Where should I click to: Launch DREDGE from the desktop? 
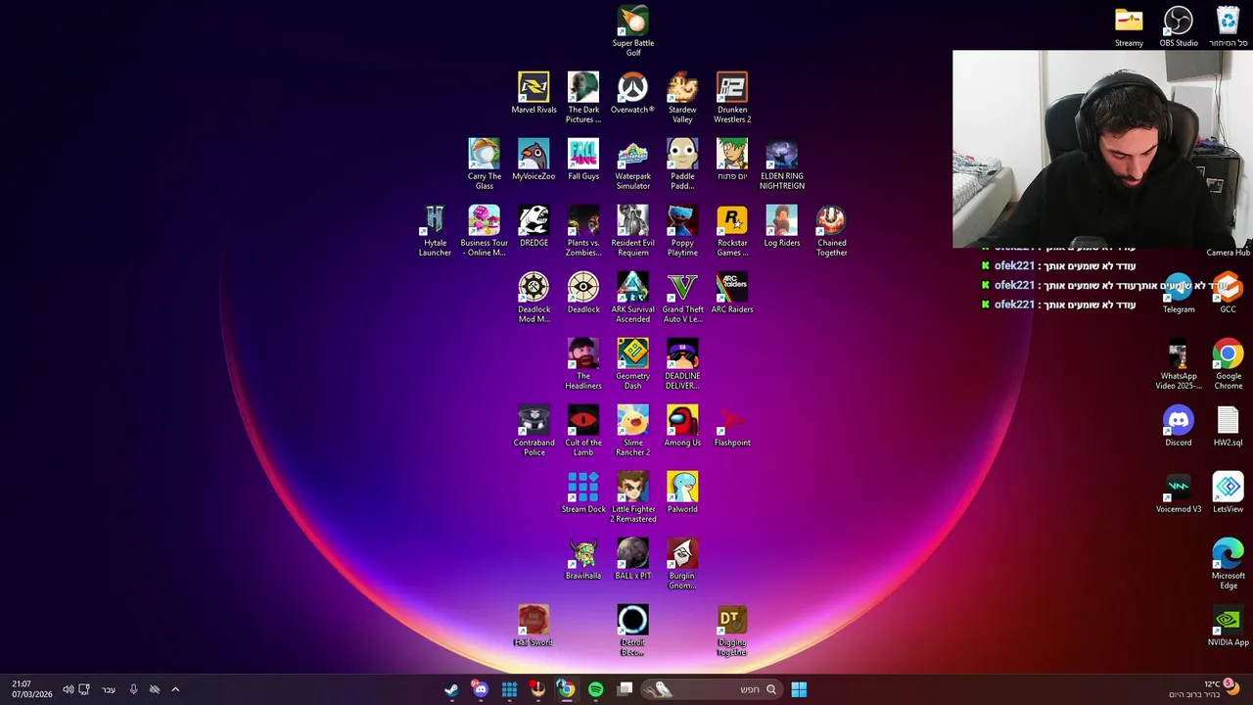point(534,226)
